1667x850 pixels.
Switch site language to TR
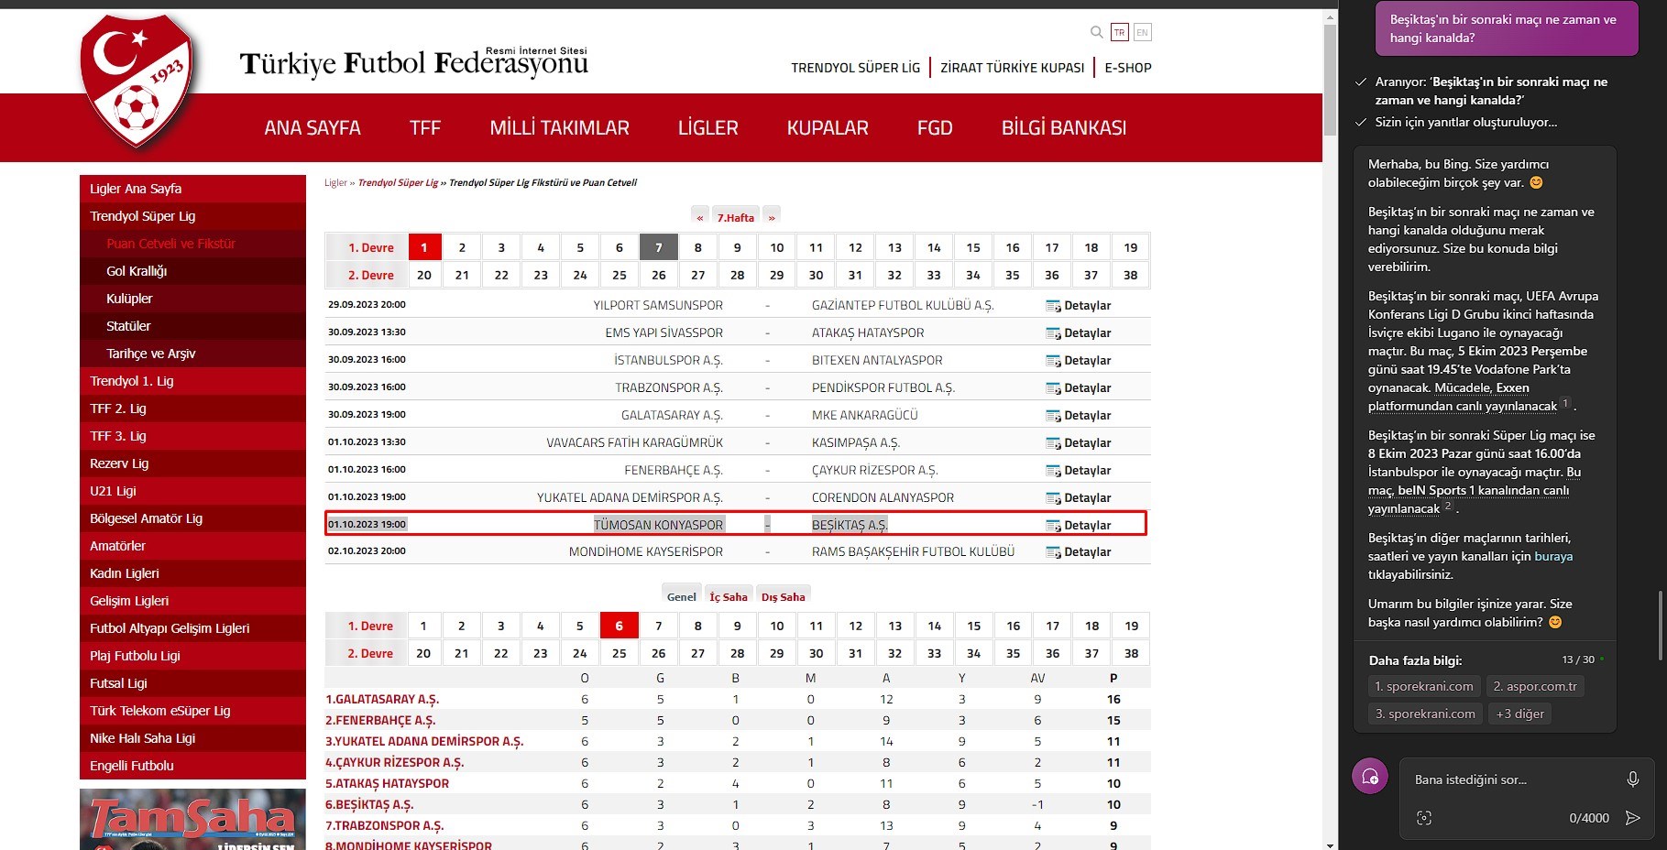(x=1119, y=32)
